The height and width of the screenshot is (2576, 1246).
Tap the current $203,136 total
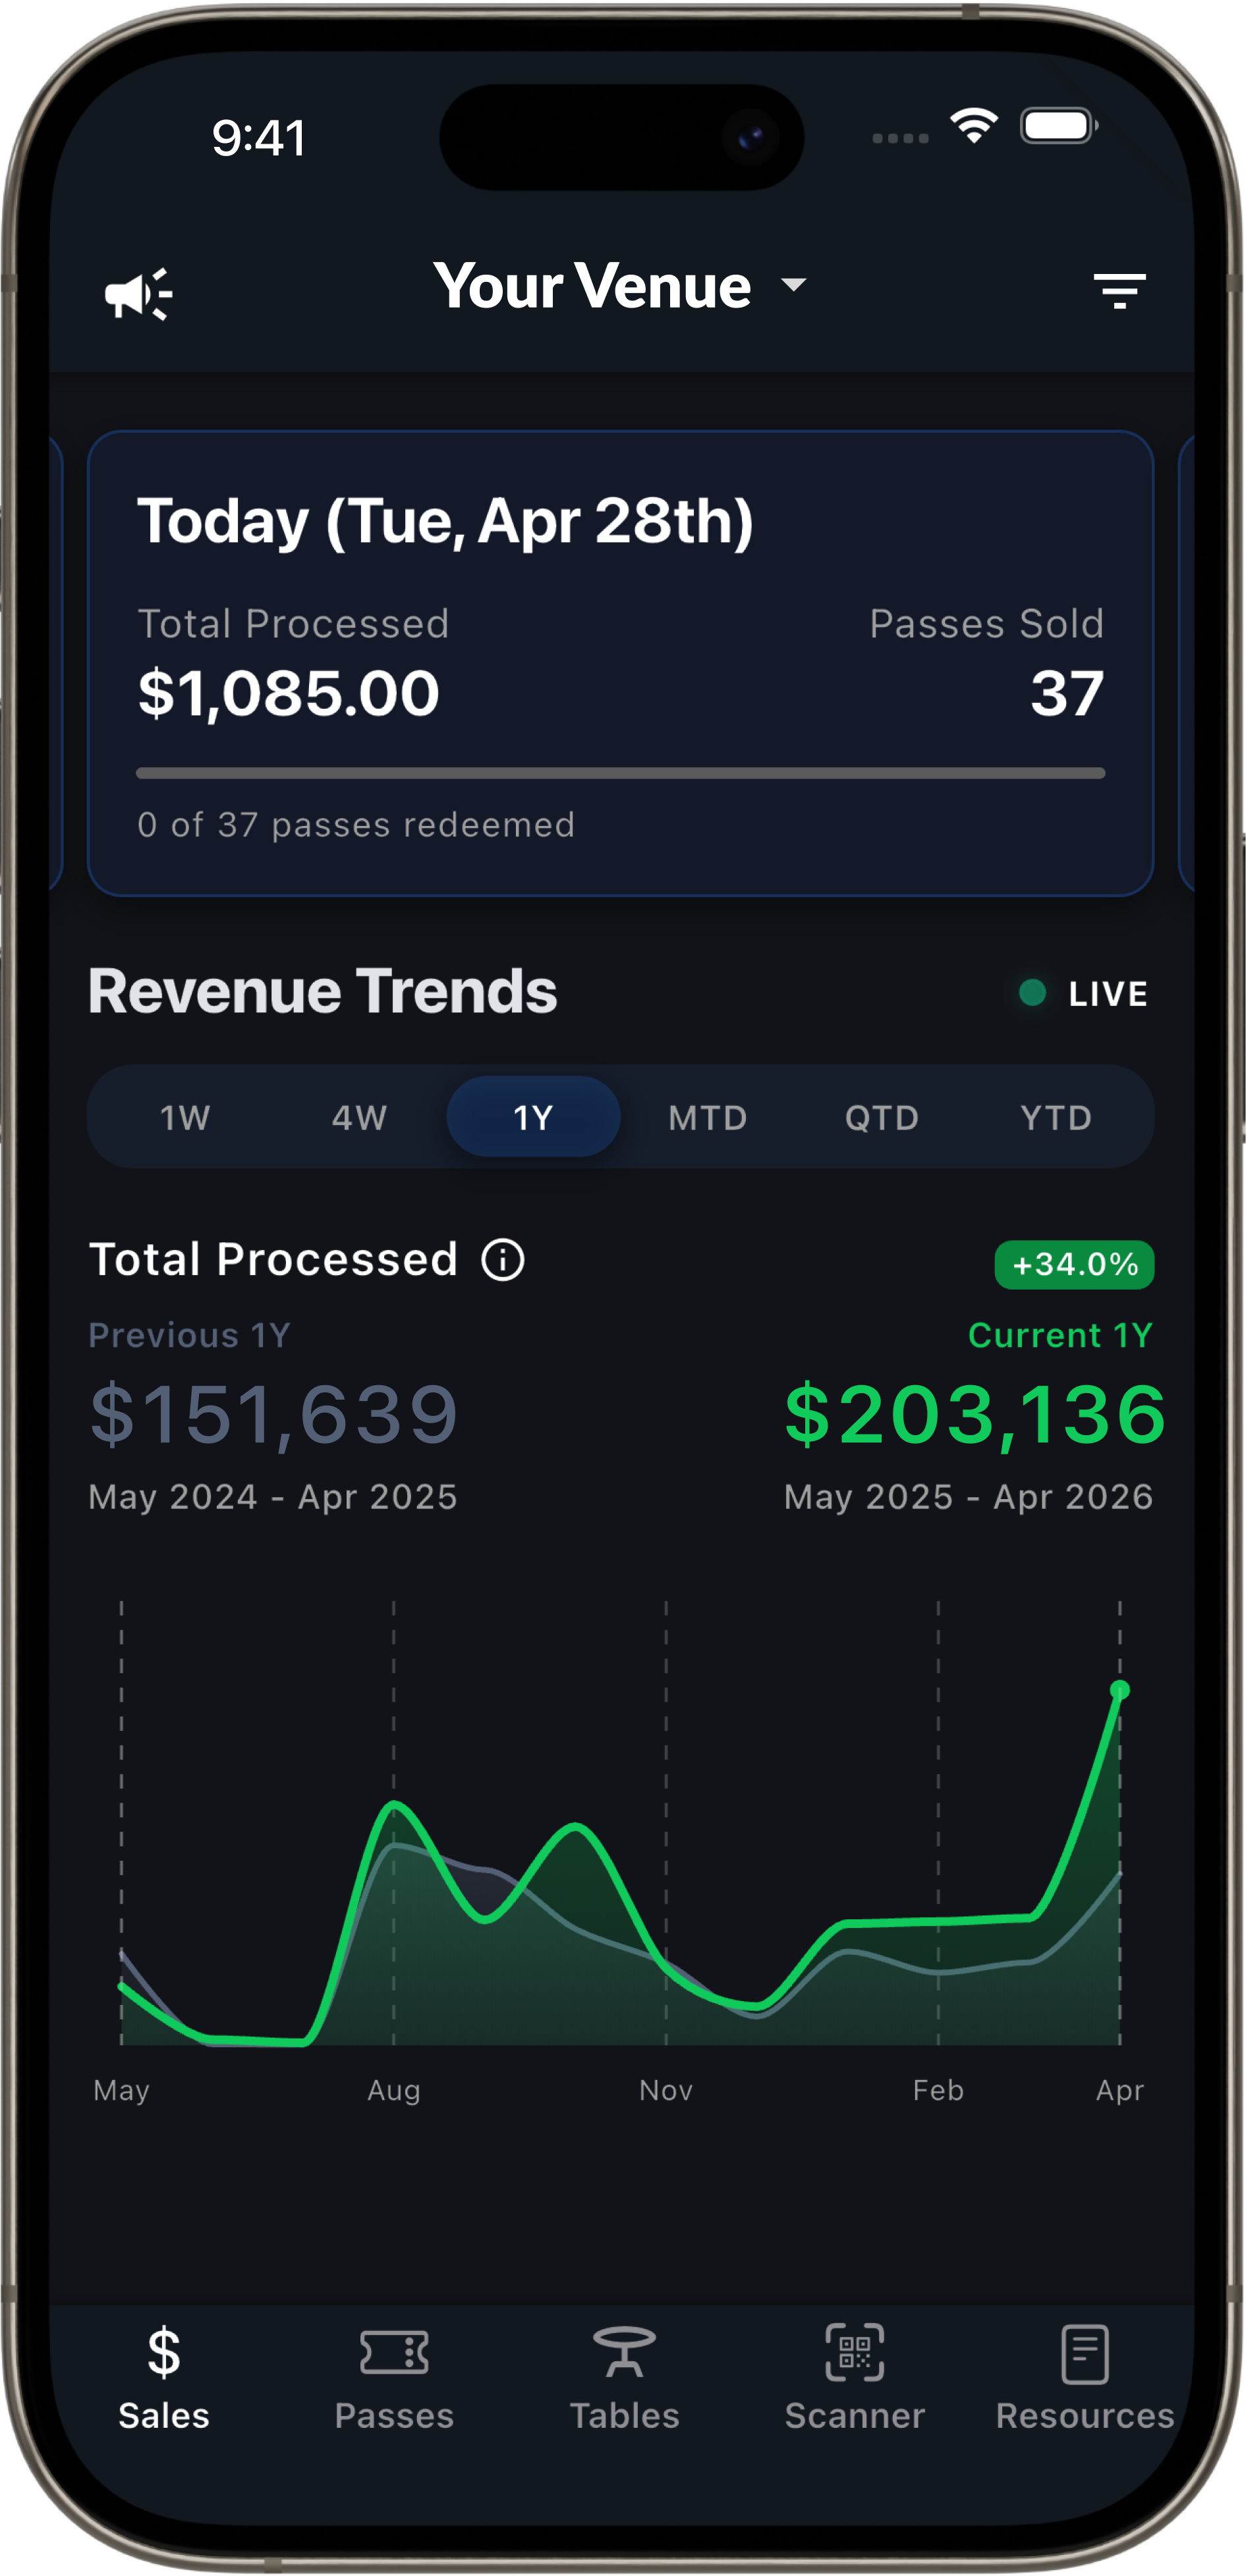pyautogui.click(x=974, y=1414)
